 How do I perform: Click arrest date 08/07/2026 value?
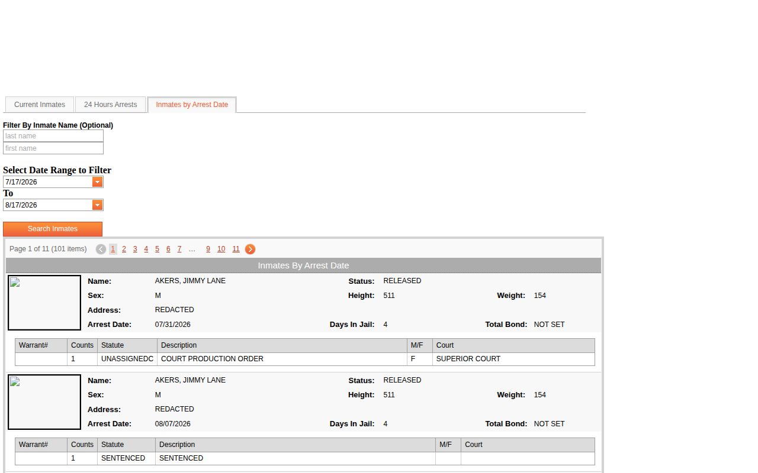[x=173, y=424]
